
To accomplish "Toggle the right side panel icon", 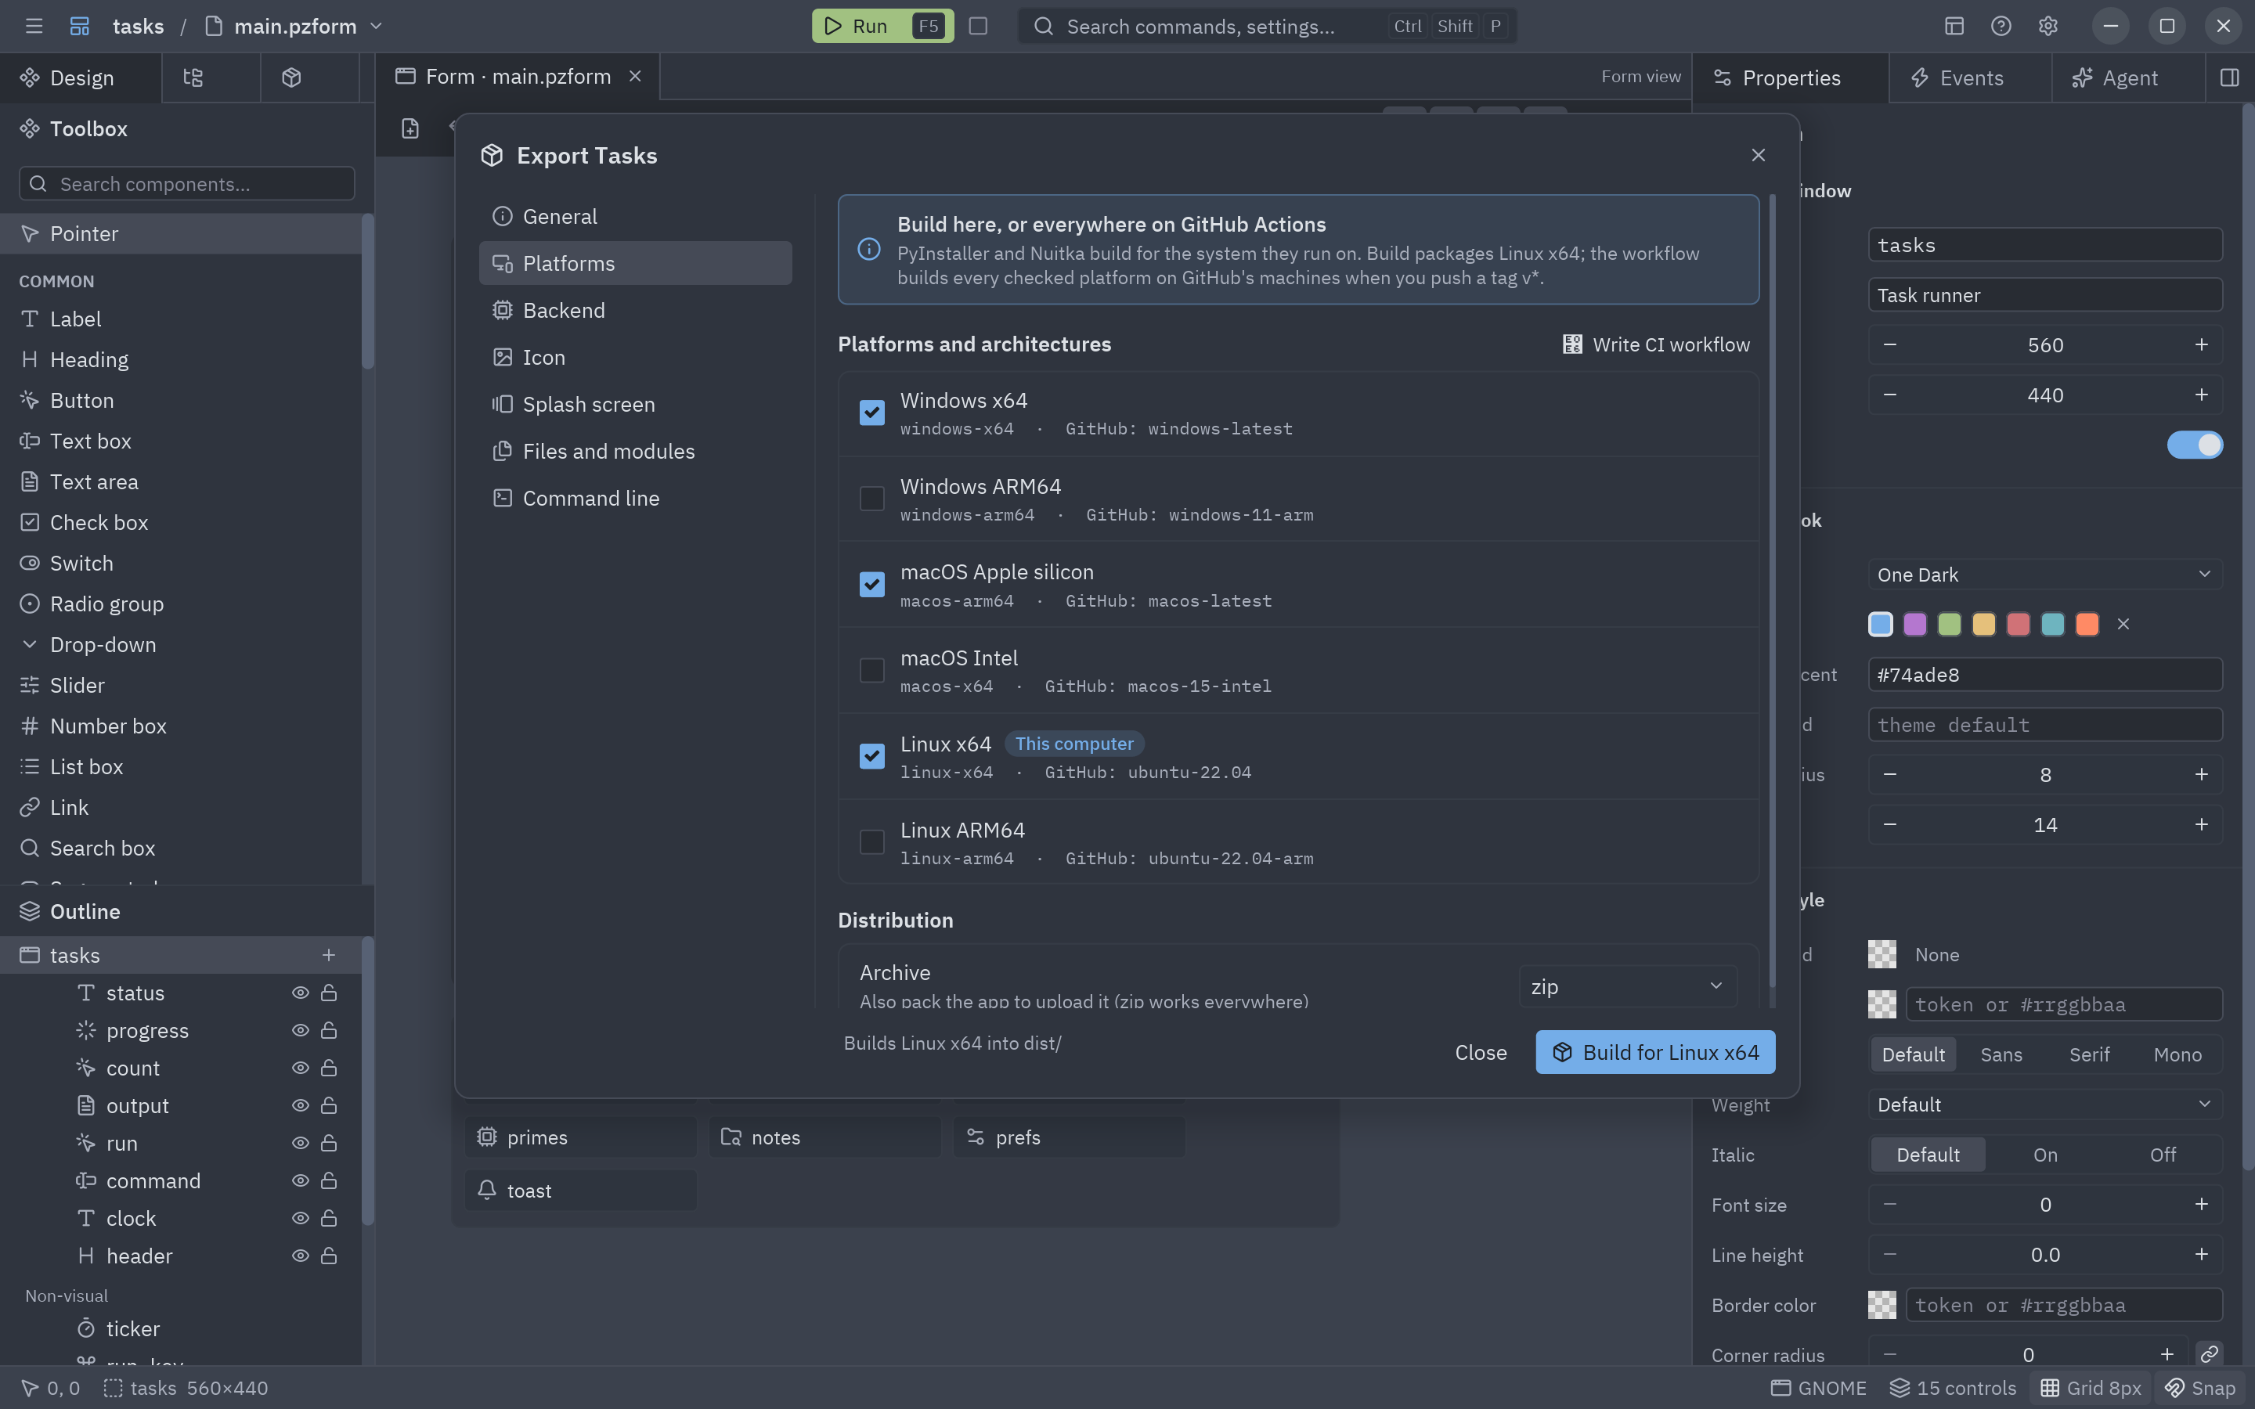I will coord(2230,77).
